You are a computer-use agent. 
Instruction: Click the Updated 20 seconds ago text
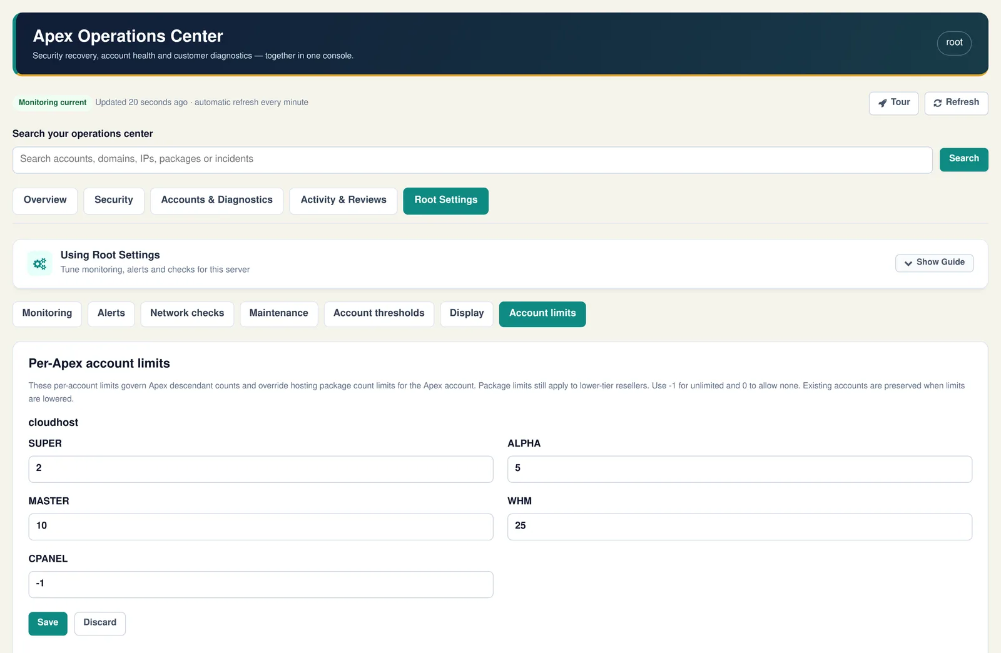tap(141, 103)
